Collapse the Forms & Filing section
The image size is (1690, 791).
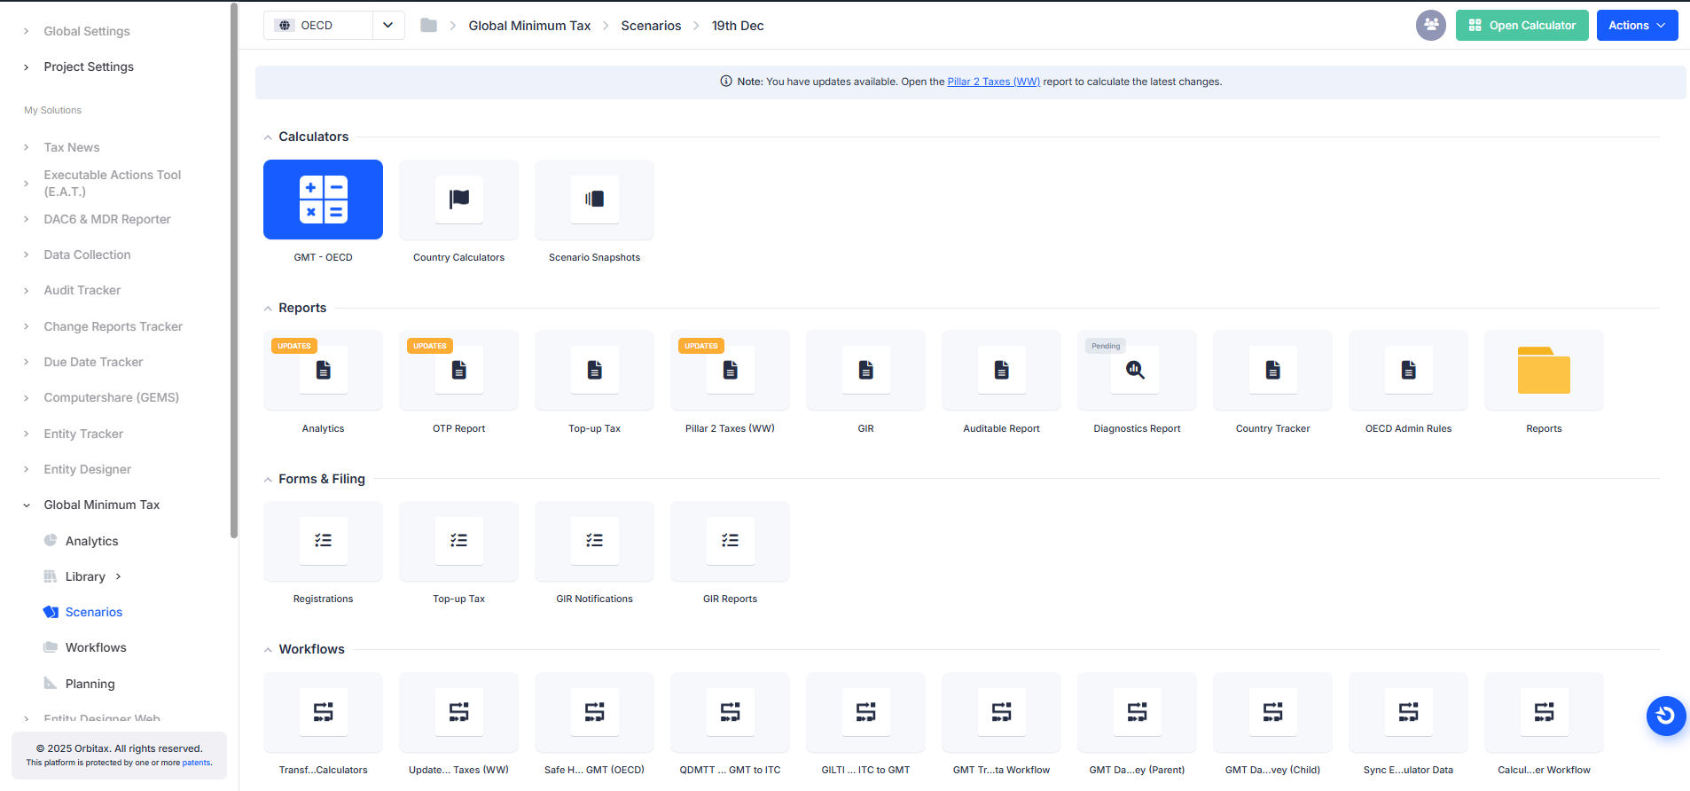click(268, 480)
